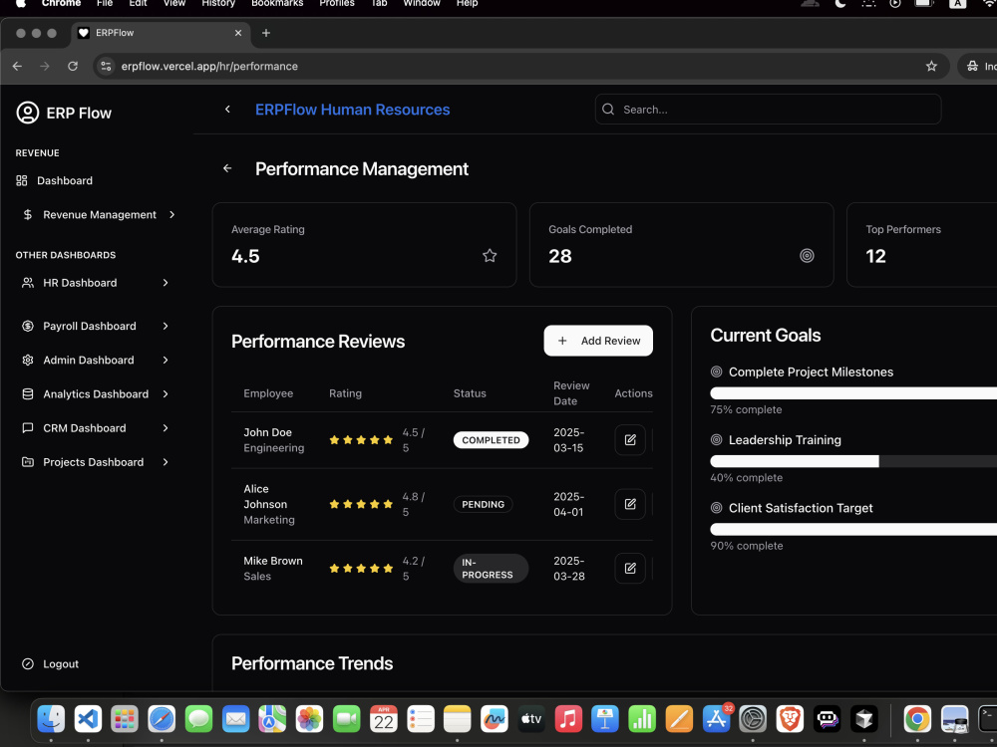Screen dimensions: 997x747
Task: Expand Revenue Management submenu chevron
Action: [172, 215]
